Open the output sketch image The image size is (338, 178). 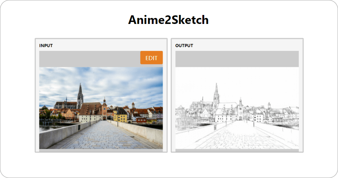tap(237, 108)
